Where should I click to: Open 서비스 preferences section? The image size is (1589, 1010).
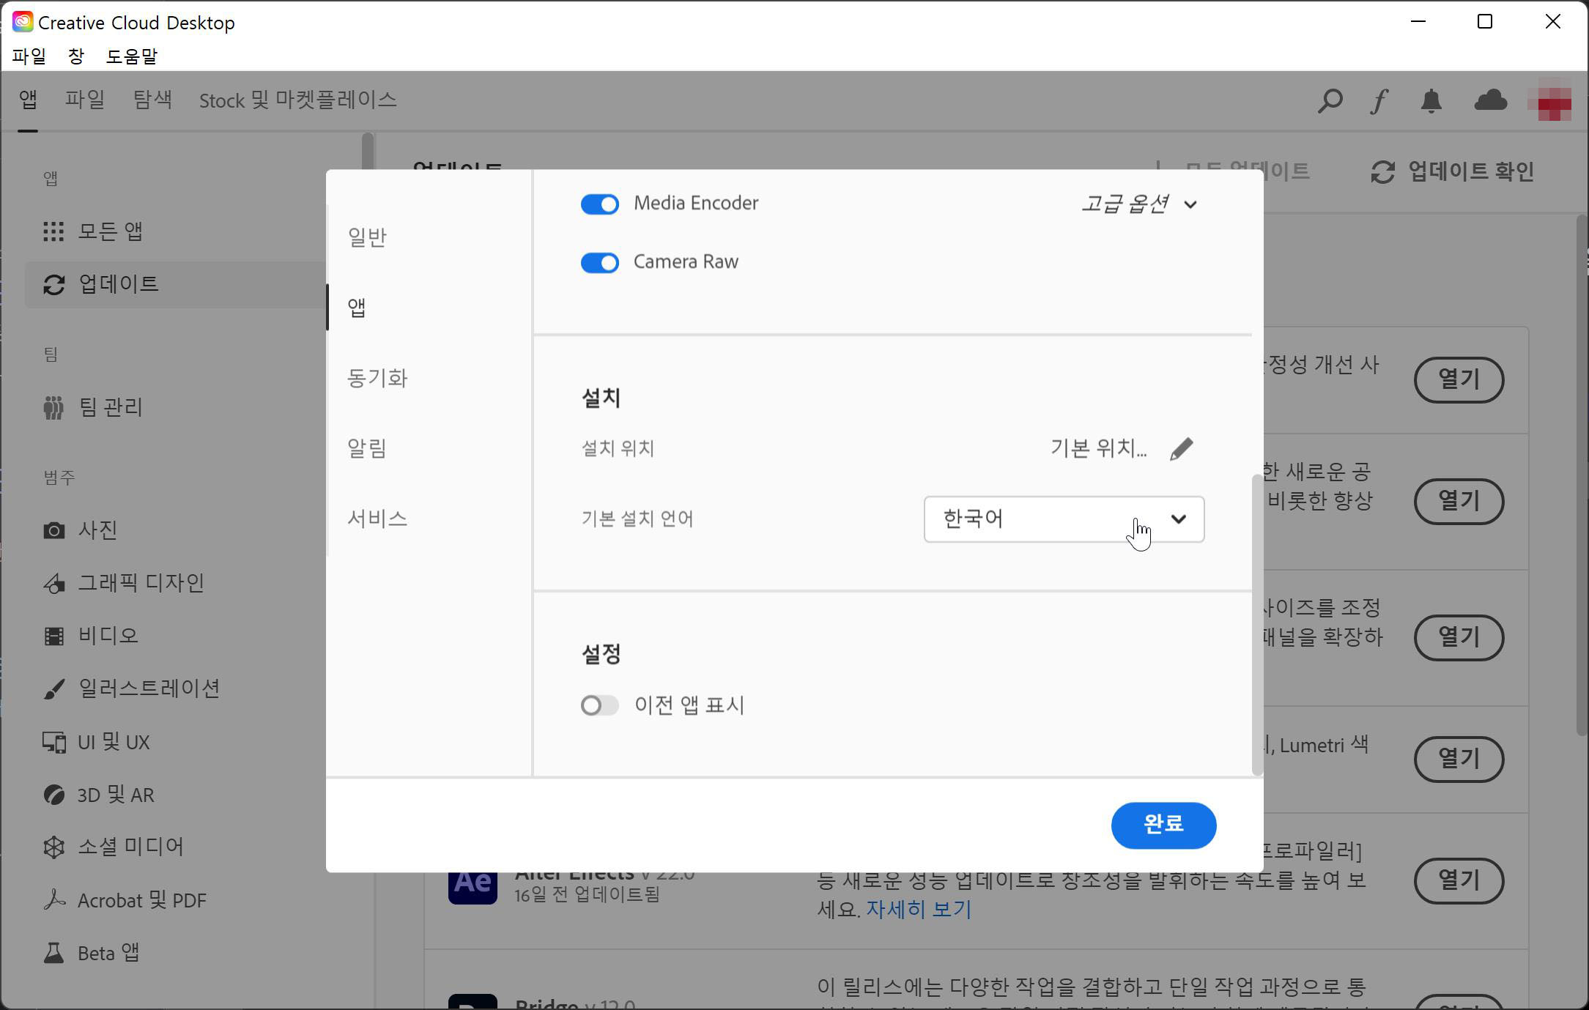(377, 519)
